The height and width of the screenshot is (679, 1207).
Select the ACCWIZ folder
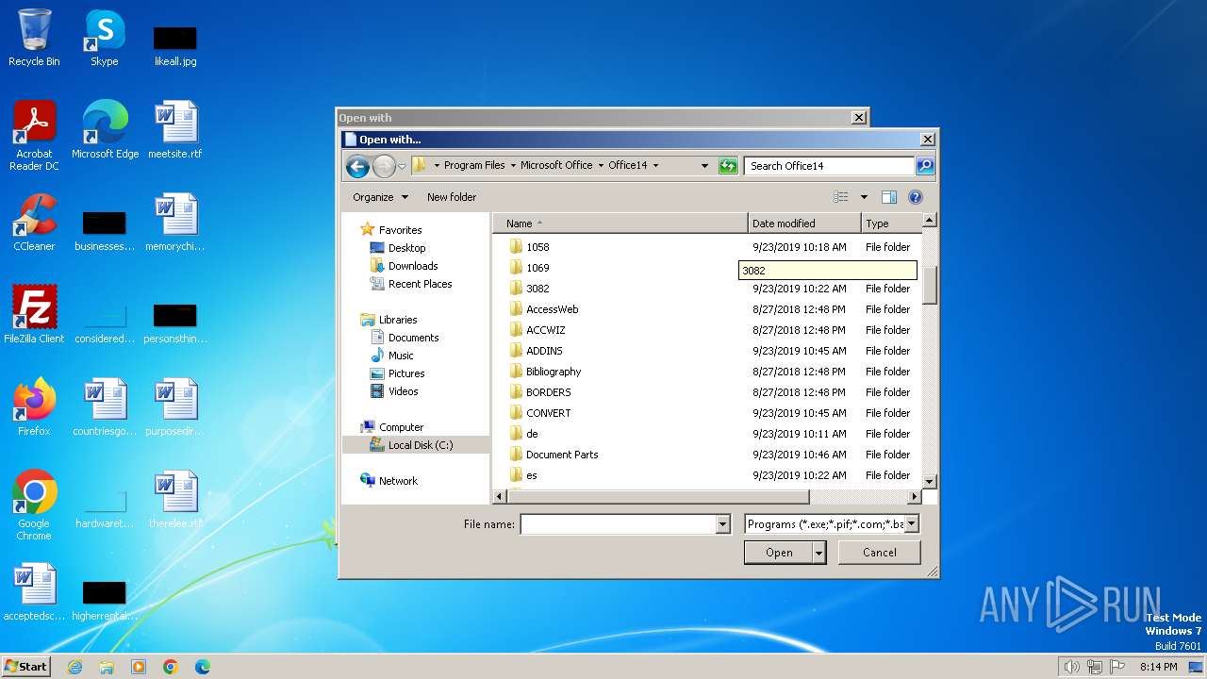pyautogui.click(x=545, y=330)
